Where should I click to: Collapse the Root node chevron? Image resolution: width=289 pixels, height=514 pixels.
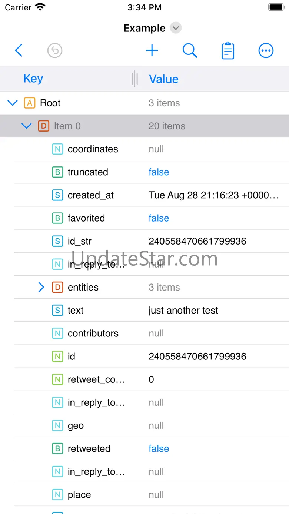point(13,103)
